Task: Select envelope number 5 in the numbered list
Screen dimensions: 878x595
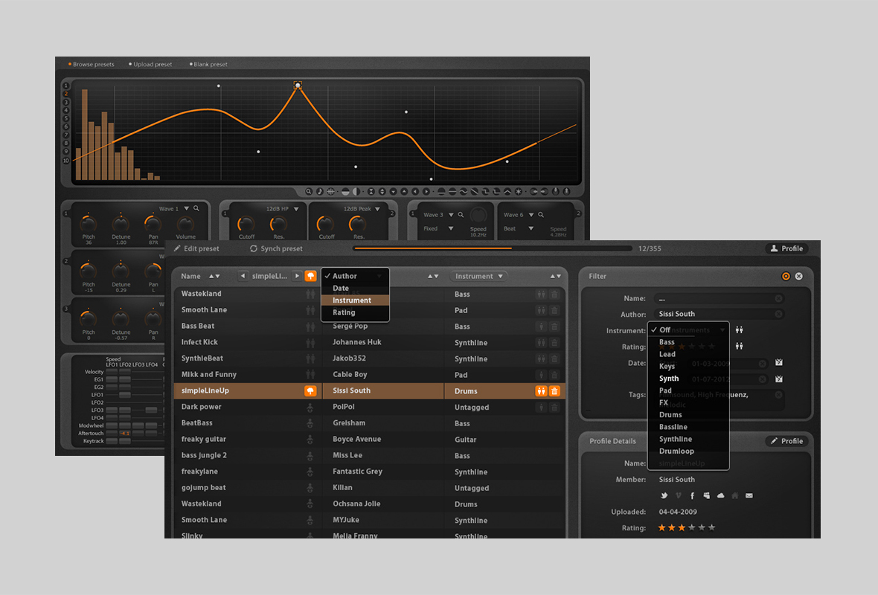Action: point(66,119)
